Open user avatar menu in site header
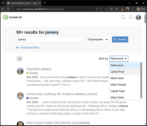Screen dimensions: 147x126 click(x=138, y=17)
